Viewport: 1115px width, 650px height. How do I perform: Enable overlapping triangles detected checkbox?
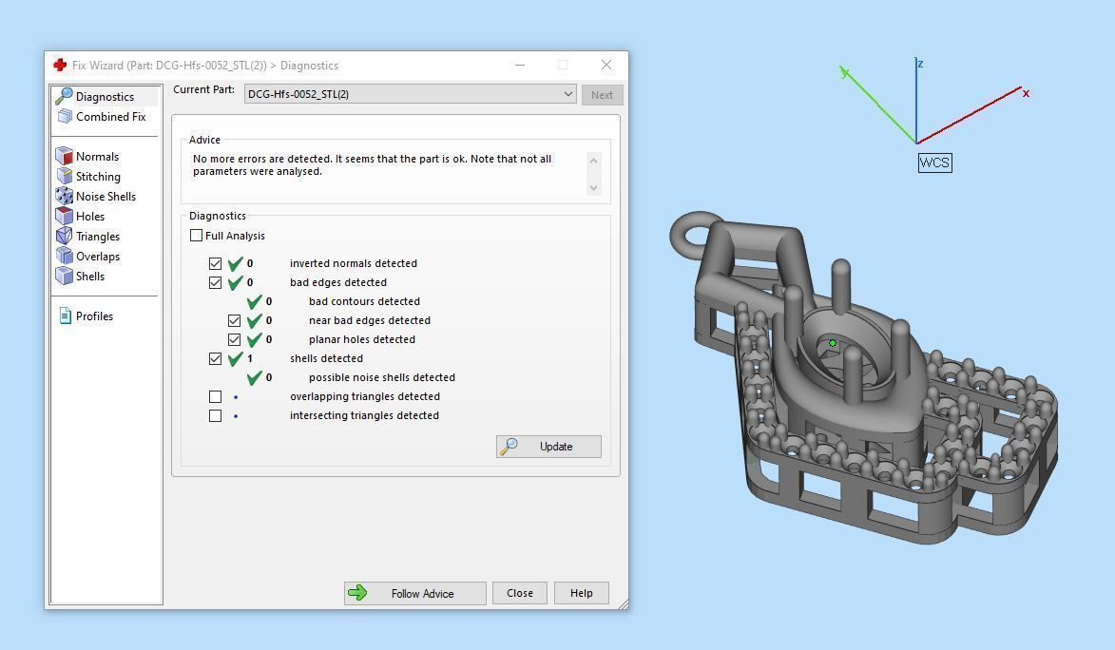(216, 397)
